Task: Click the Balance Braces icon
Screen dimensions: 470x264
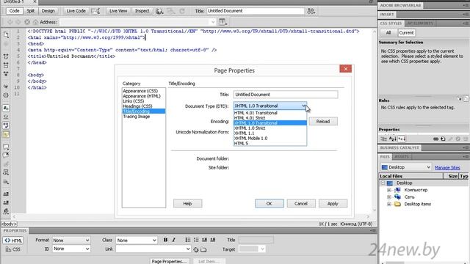Action: (x=6, y=95)
